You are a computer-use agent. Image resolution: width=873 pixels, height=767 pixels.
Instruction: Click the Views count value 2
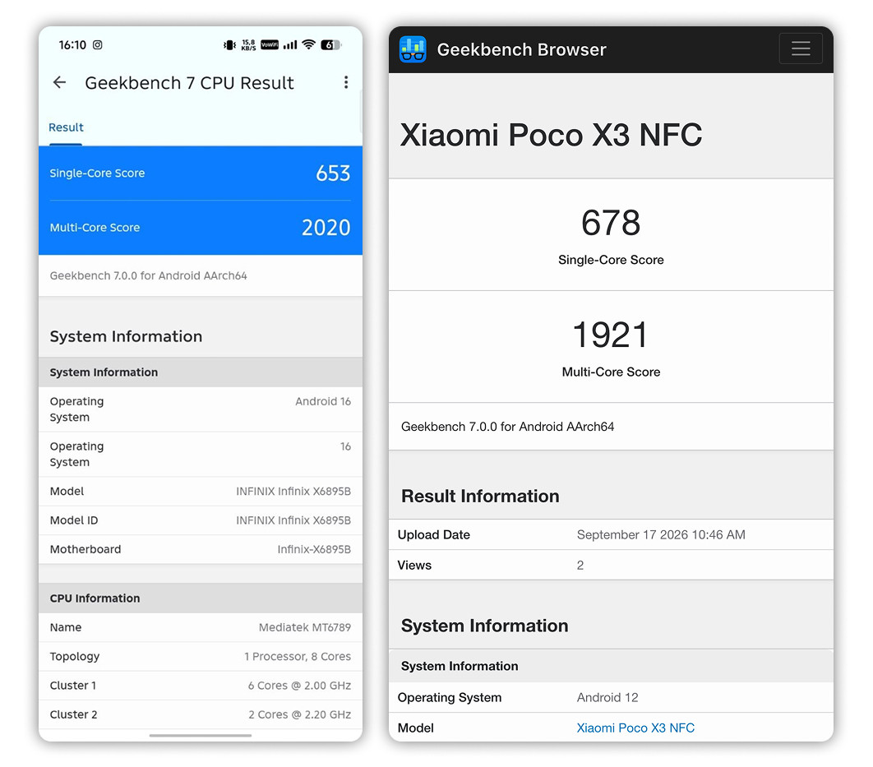(x=580, y=565)
